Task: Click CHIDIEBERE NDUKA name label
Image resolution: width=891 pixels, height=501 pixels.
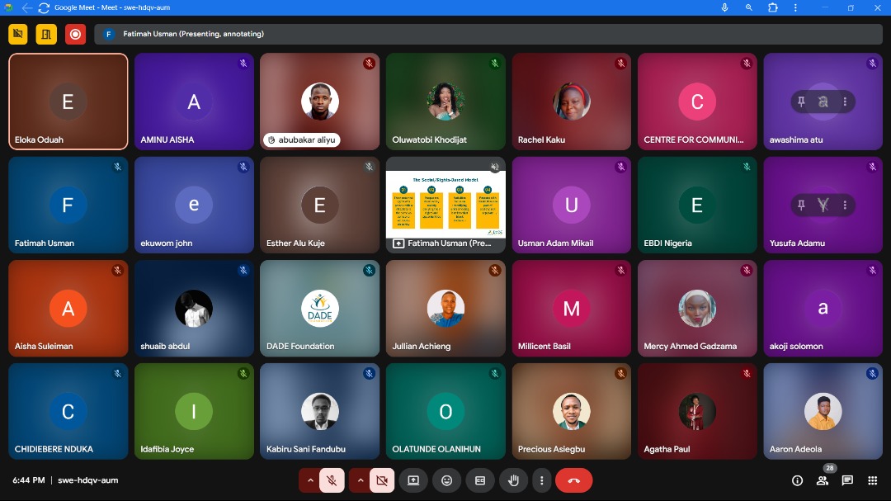Action: pyautogui.click(x=54, y=449)
